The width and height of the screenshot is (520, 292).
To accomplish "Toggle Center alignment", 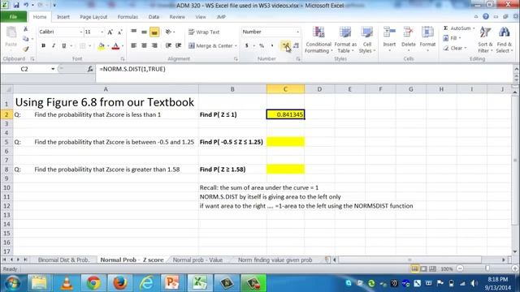I will [x=144, y=45].
